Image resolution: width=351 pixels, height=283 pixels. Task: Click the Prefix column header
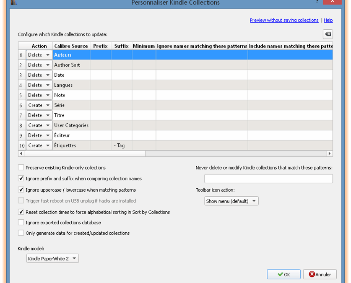point(101,46)
